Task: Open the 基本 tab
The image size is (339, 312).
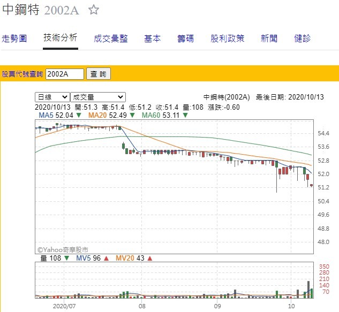Action: click(x=153, y=39)
